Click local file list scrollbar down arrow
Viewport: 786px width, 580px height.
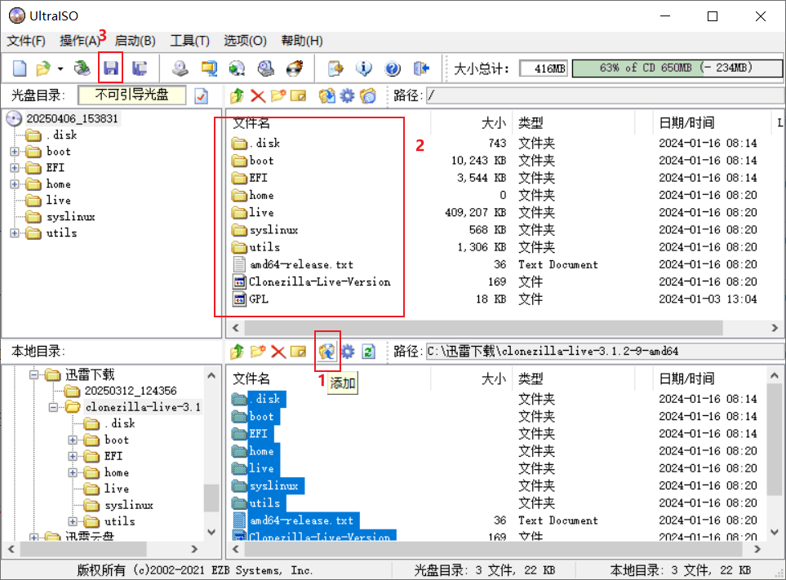point(775,532)
